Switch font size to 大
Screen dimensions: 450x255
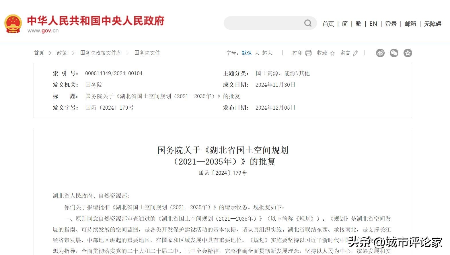[257, 53]
